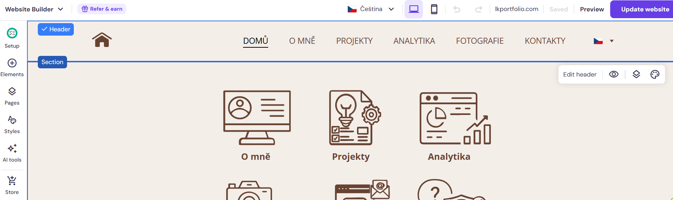Image resolution: width=673 pixels, height=200 pixels.
Task: Click the home logo icon in header
Action: (x=102, y=40)
